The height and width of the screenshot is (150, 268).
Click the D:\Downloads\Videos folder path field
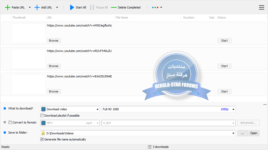pos(138,133)
